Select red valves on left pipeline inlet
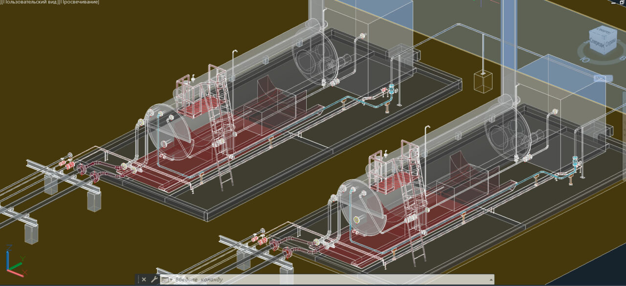The image size is (626, 286). [67, 165]
